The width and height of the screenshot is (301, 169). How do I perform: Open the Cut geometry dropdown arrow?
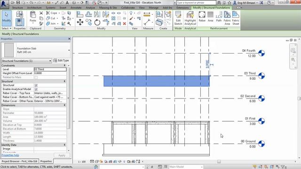[57, 18]
